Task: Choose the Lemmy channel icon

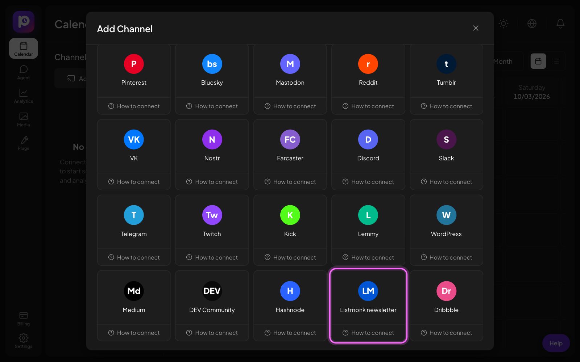Action: 368,215
